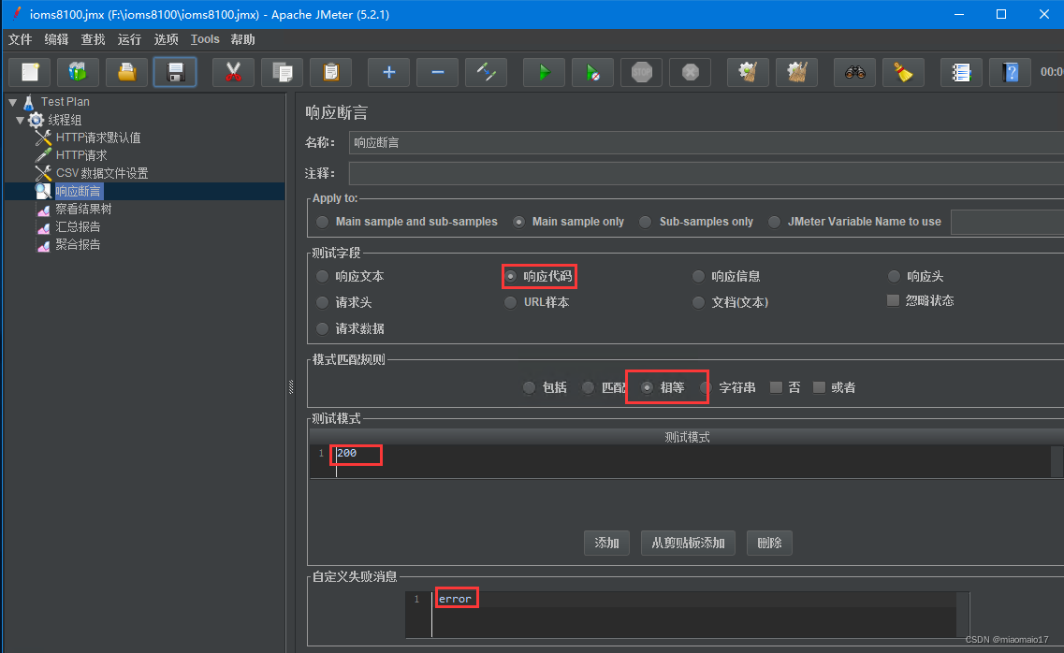The height and width of the screenshot is (653, 1064).
Task: Cut selection with the scissors icon
Action: click(233, 72)
